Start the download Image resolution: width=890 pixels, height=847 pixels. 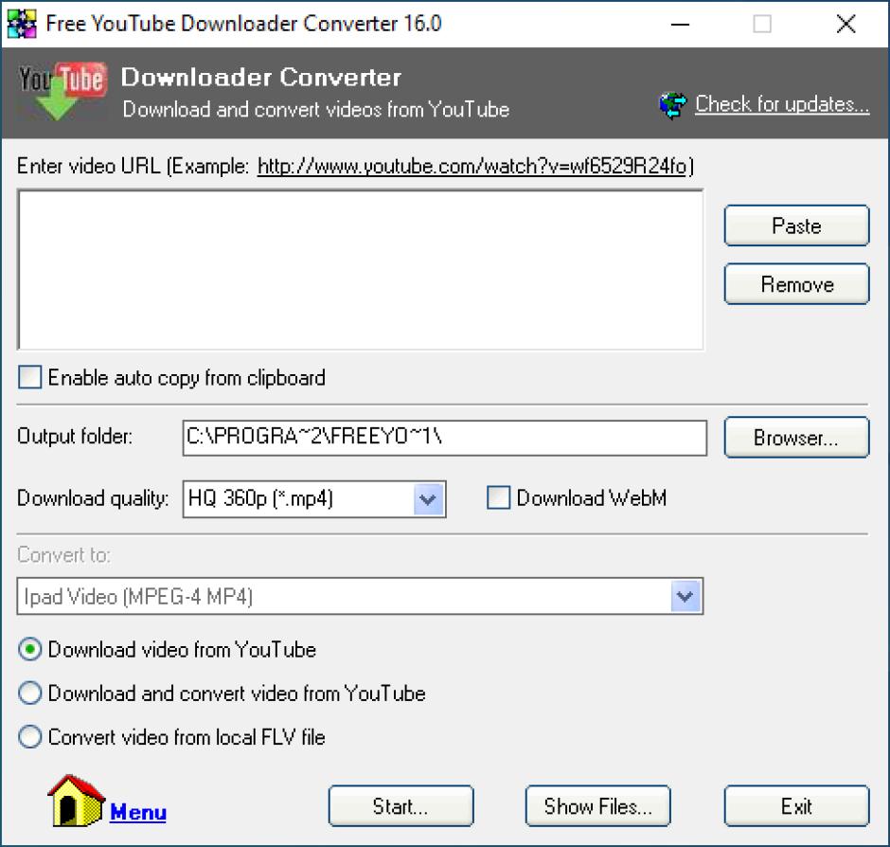(x=400, y=806)
